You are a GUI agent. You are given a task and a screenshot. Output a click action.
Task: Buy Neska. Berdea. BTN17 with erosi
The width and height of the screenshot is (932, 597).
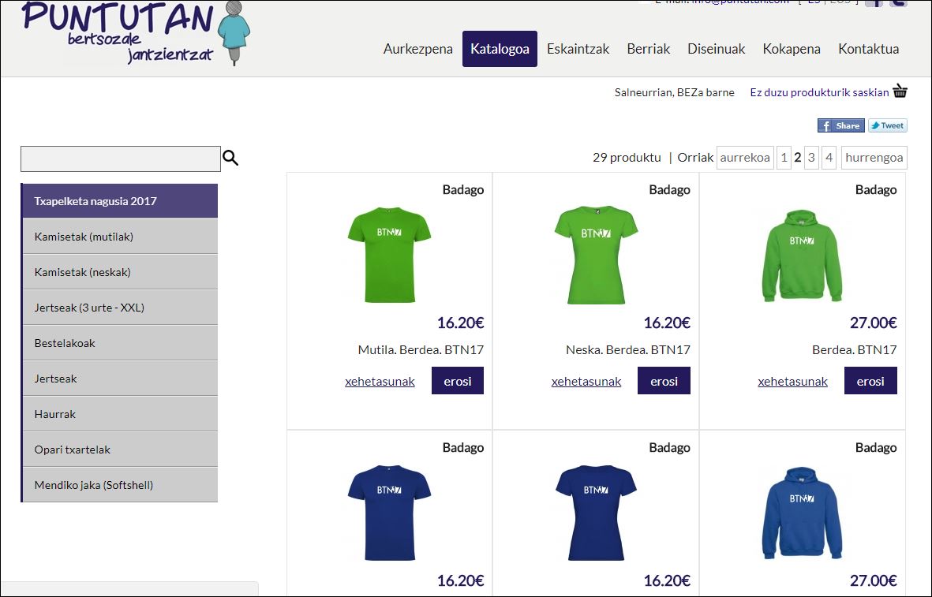click(x=664, y=381)
